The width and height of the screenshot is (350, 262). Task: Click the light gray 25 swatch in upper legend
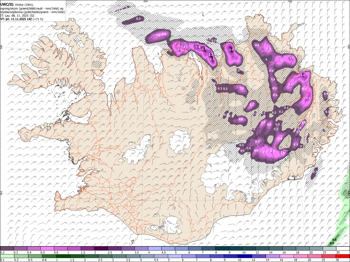click(329, 249)
